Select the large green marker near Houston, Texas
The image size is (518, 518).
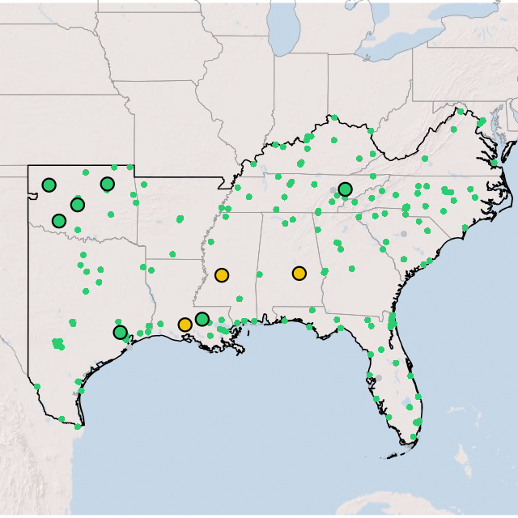pyautogui.click(x=121, y=333)
